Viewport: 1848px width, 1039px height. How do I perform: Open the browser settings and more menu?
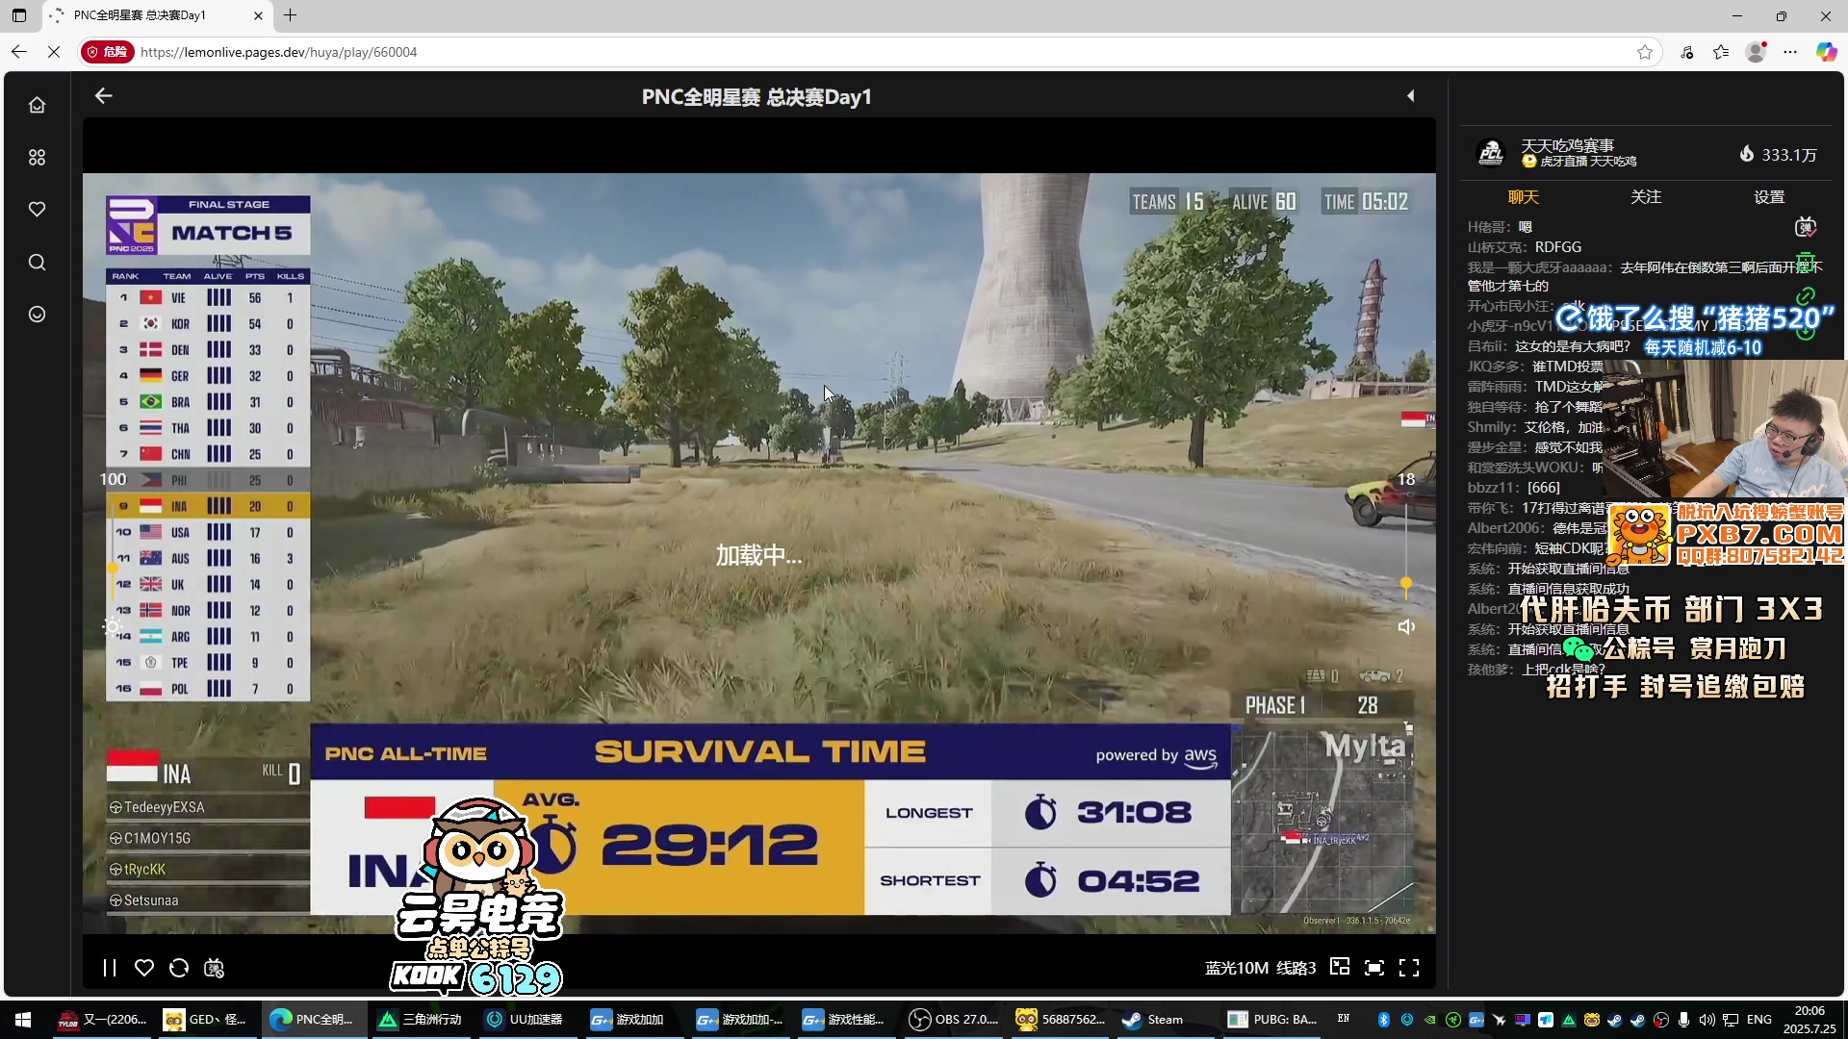click(x=1790, y=52)
